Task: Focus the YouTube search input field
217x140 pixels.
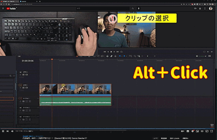Action: coord(103,9)
